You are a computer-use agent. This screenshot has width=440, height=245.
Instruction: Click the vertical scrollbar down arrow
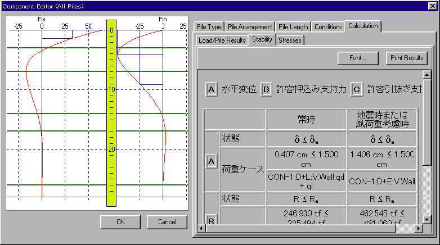pos(426,220)
